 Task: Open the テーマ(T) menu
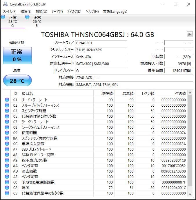(x=57, y=12)
